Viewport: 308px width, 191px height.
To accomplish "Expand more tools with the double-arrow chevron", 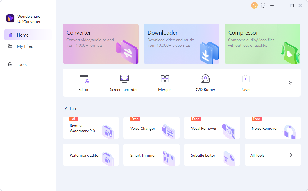I will tap(290, 83).
